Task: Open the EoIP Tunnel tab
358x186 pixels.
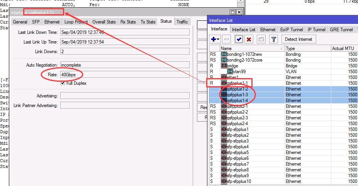Action: (292, 30)
